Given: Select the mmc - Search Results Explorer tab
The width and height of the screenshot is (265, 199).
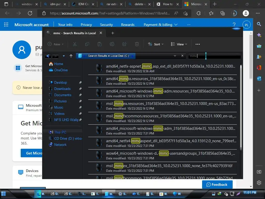Looking at the screenshot, I should coord(74,33).
